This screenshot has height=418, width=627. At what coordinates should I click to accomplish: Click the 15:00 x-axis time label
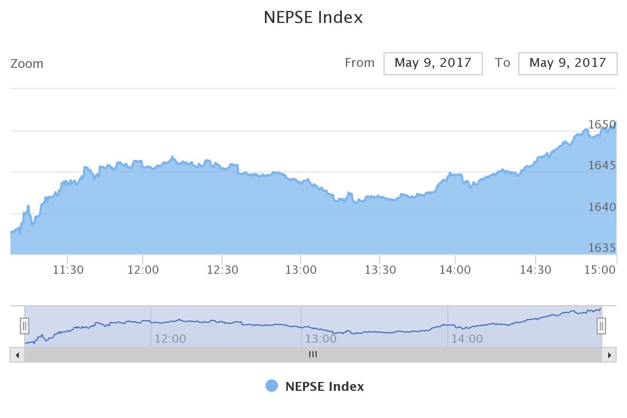[600, 270]
